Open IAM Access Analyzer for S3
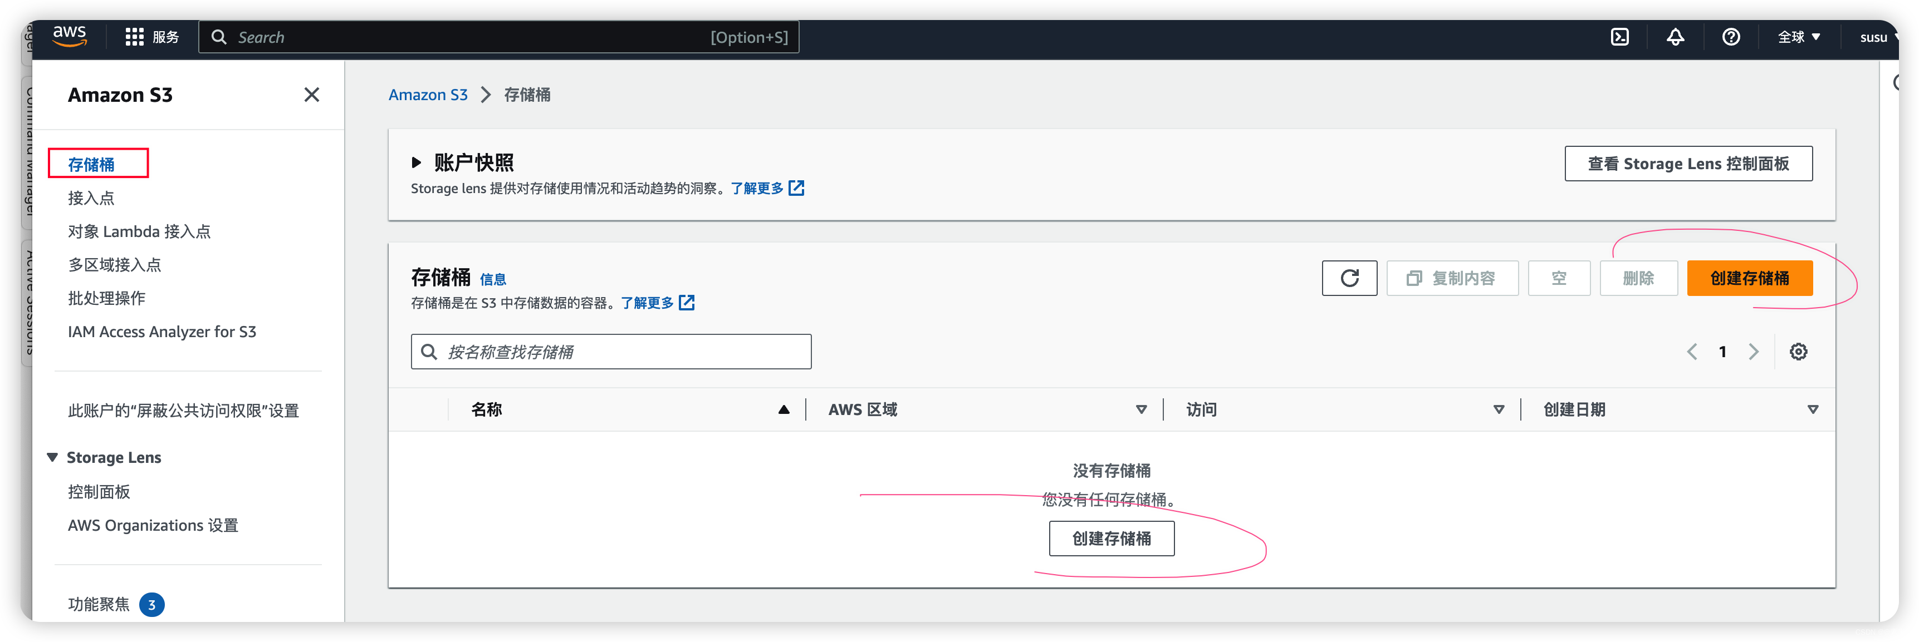The image size is (1919, 642). 161,332
